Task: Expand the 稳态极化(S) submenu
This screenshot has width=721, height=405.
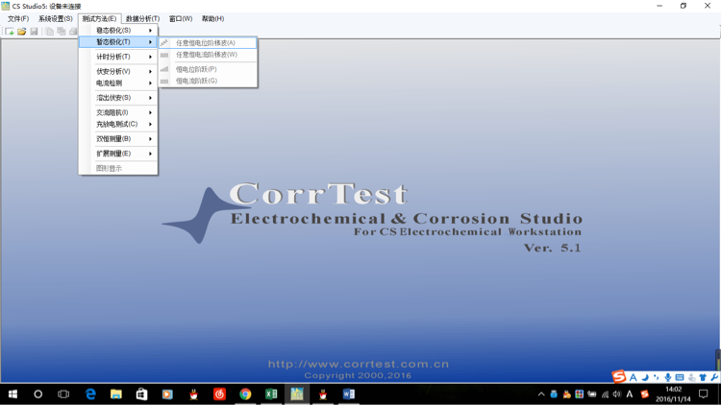Action: coord(118,31)
